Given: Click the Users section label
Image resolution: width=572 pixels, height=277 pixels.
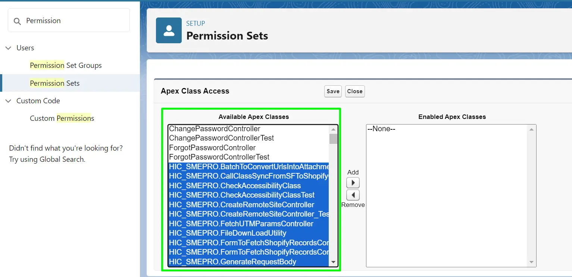Looking at the screenshot, I should [x=25, y=48].
